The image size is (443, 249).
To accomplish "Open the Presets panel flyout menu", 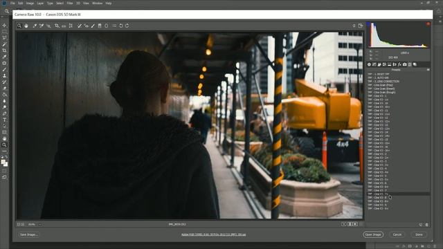I will [x=428, y=69].
